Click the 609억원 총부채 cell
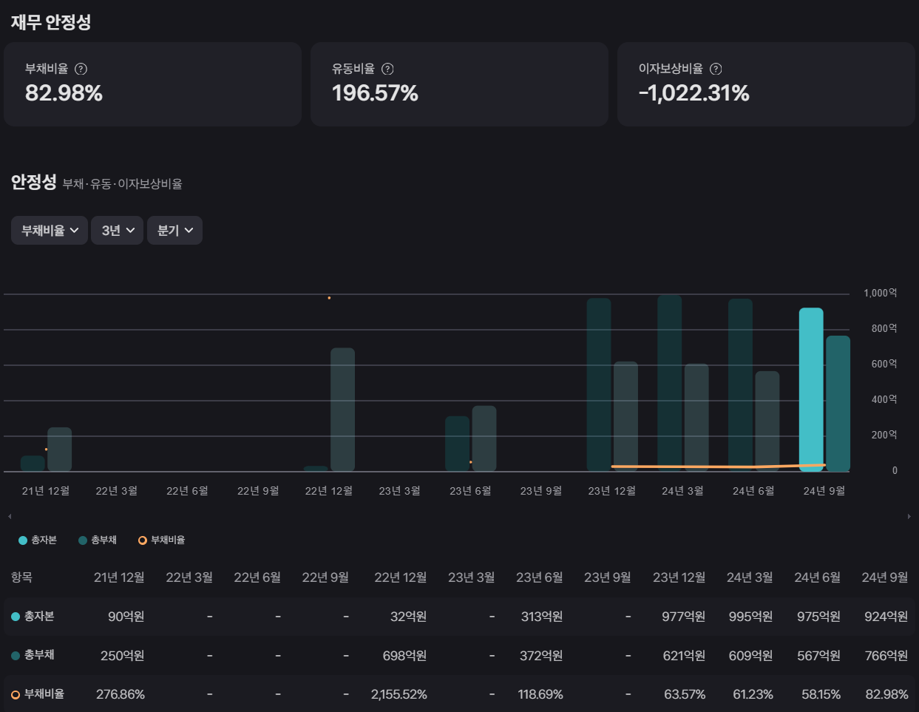Image resolution: width=919 pixels, height=712 pixels. 750,656
